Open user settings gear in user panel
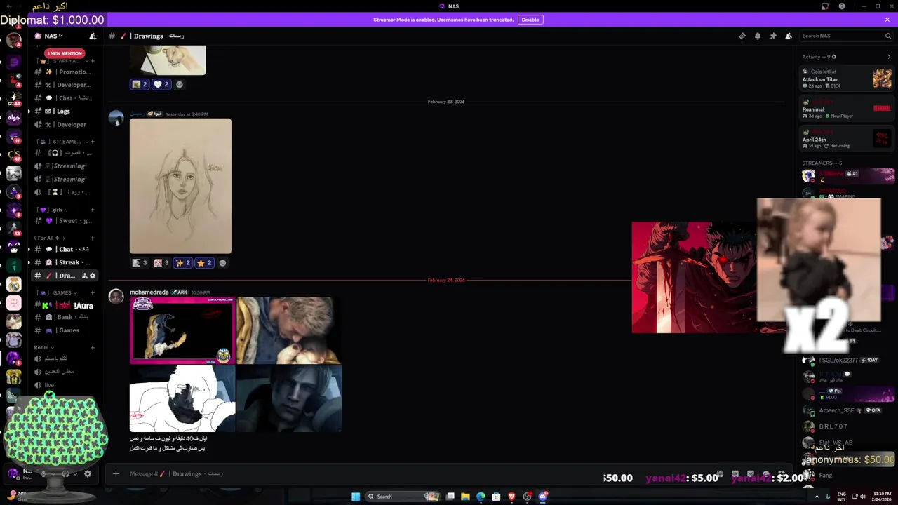This screenshot has width=898, height=505. click(88, 474)
